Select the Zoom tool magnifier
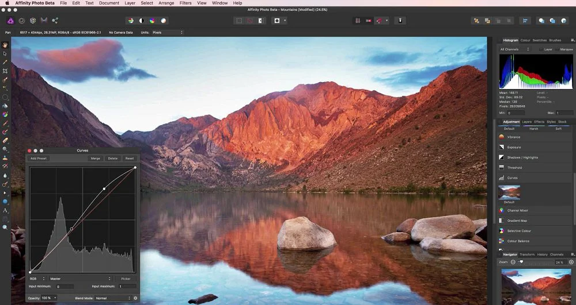 [x=5, y=227]
